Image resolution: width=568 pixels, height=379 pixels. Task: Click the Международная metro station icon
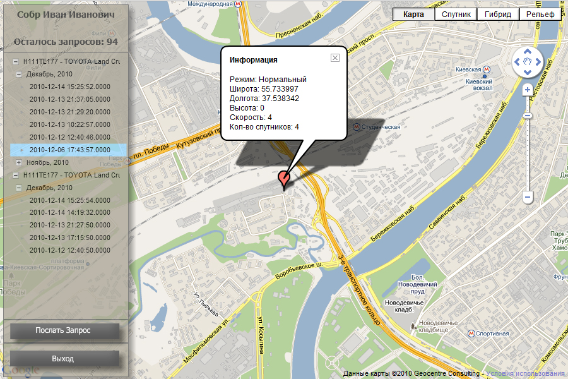point(238,4)
